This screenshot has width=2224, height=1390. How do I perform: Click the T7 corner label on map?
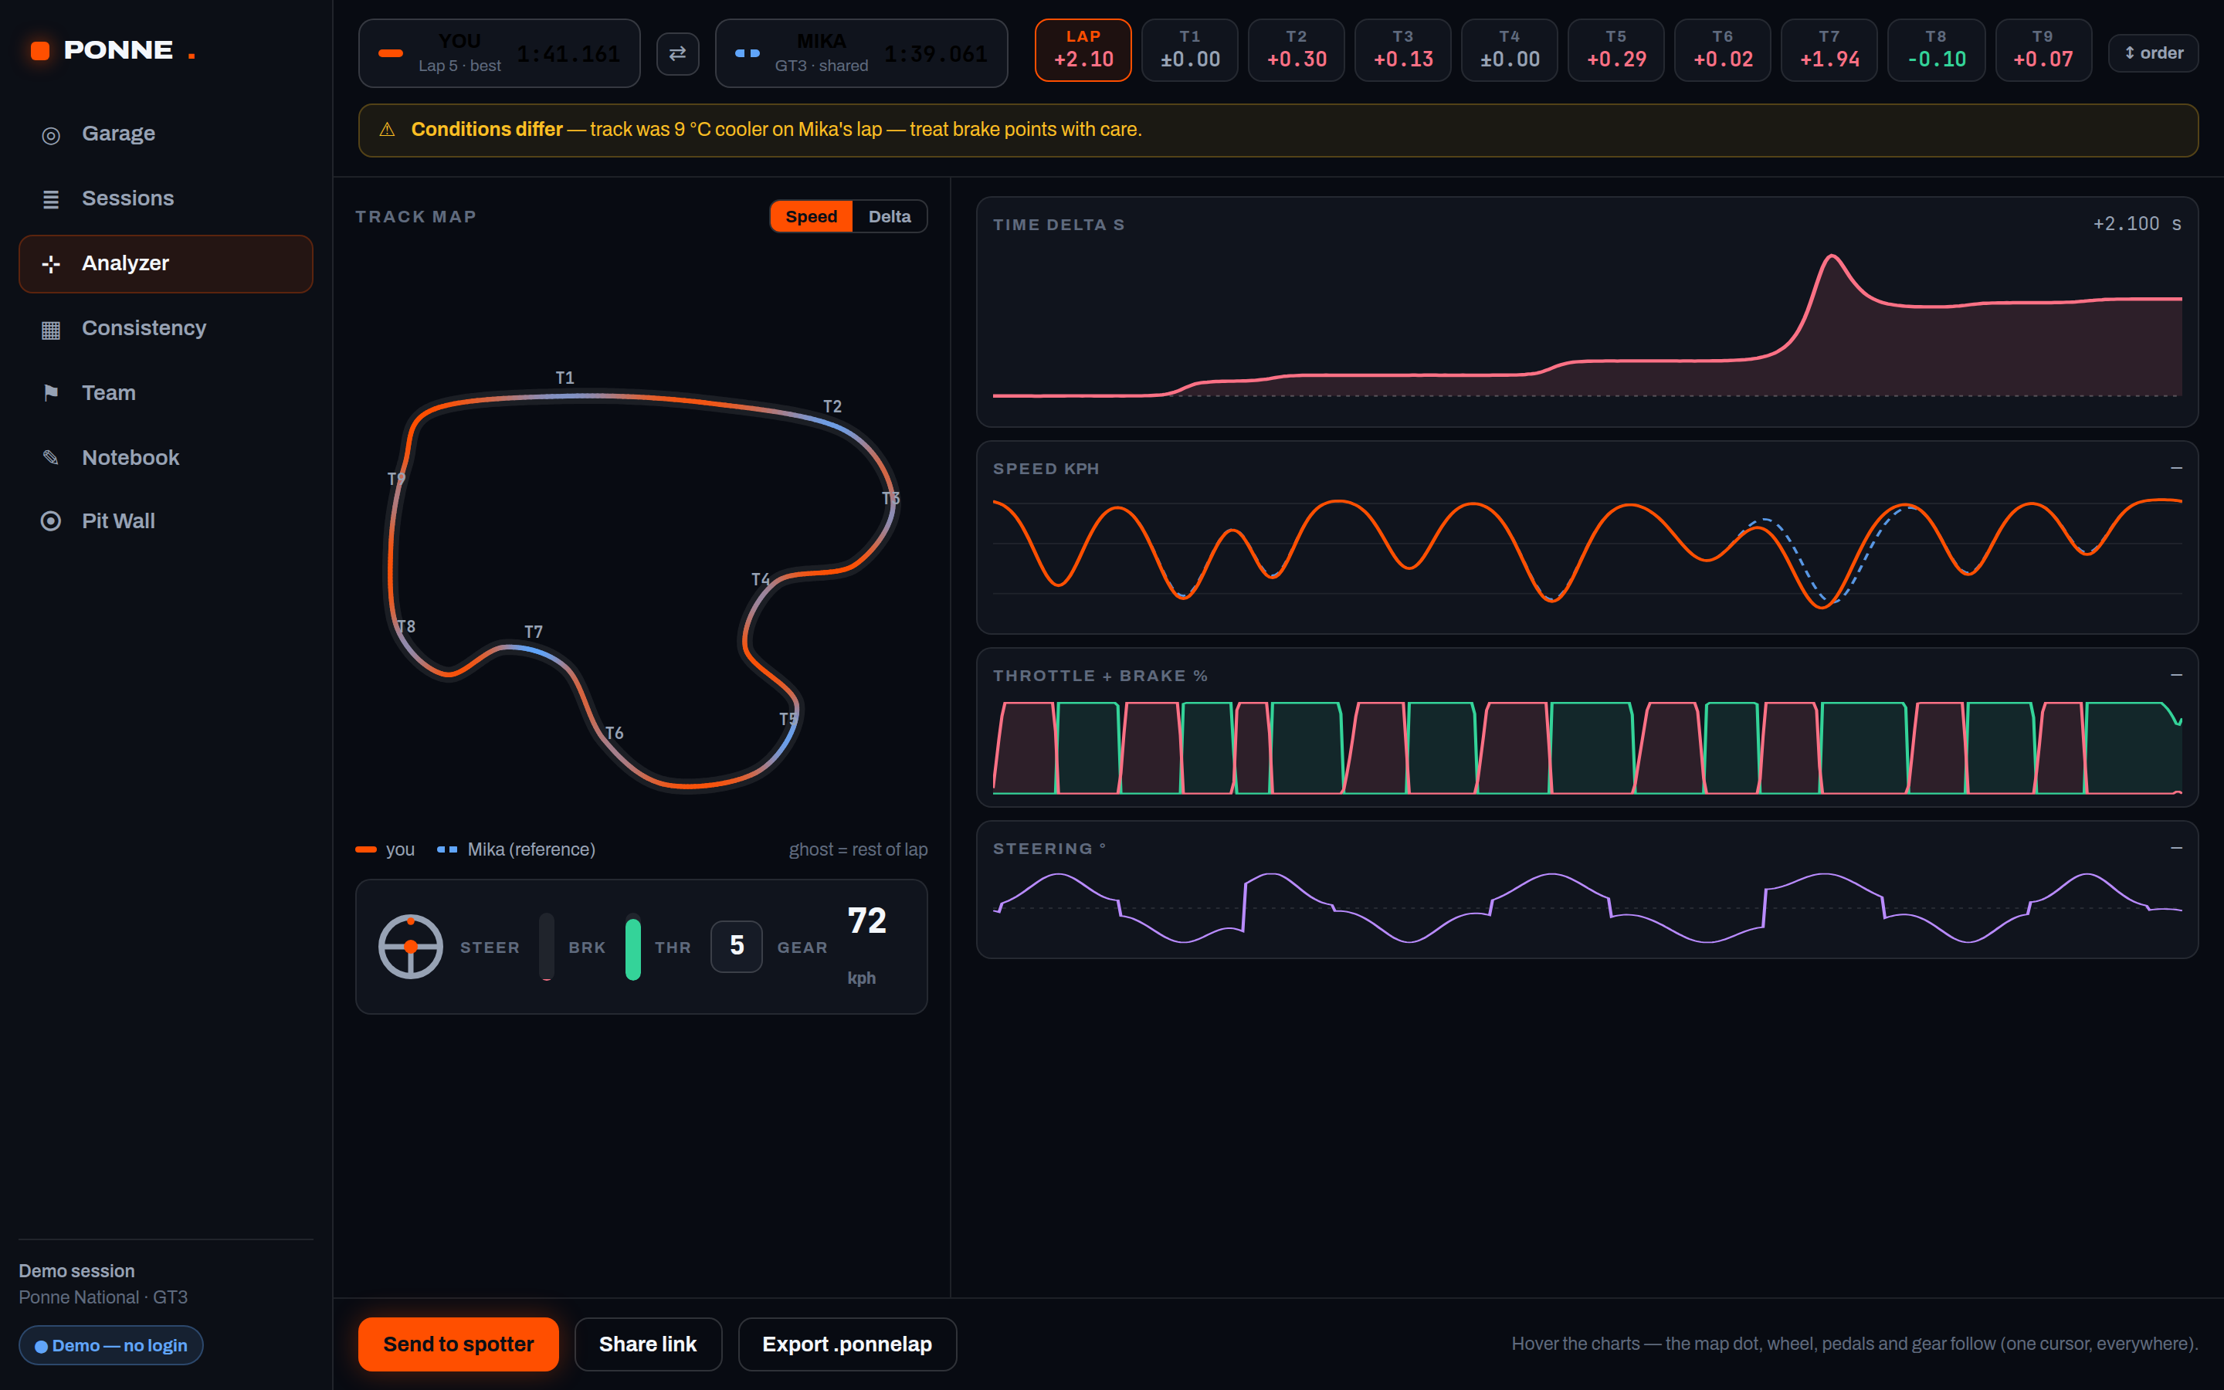[x=533, y=632]
